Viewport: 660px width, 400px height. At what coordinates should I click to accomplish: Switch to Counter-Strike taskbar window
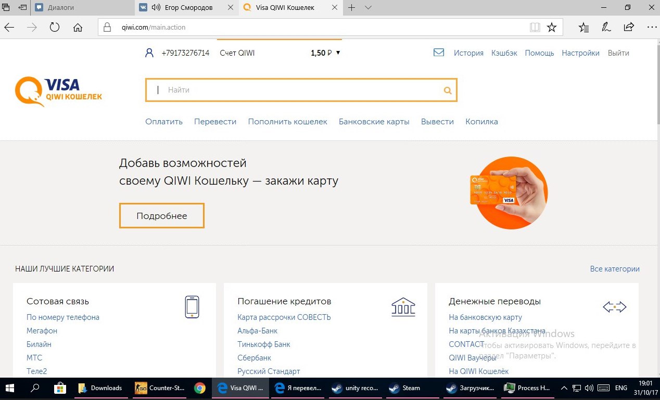coord(160,388)
